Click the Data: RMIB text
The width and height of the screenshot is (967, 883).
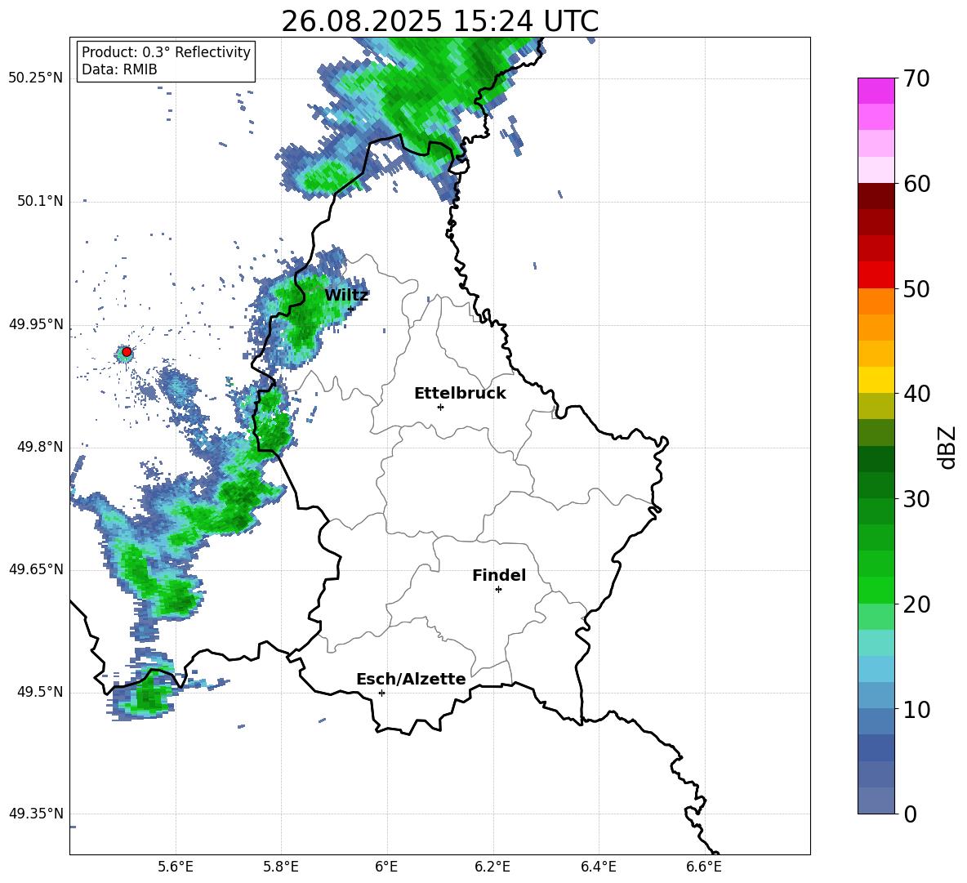point(119,69)
